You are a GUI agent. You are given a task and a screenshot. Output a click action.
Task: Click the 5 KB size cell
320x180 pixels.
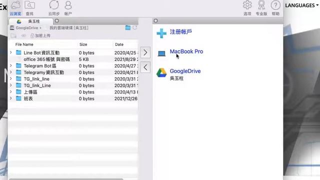pyautogui.click(x=83, y=59)
